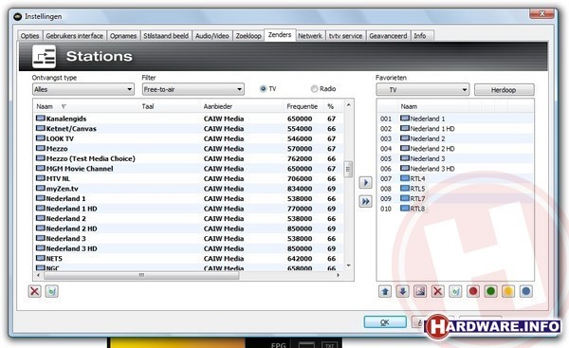Click the green circle button
Image resolution: width=569 pixels, height=348 pixels.
490,291
